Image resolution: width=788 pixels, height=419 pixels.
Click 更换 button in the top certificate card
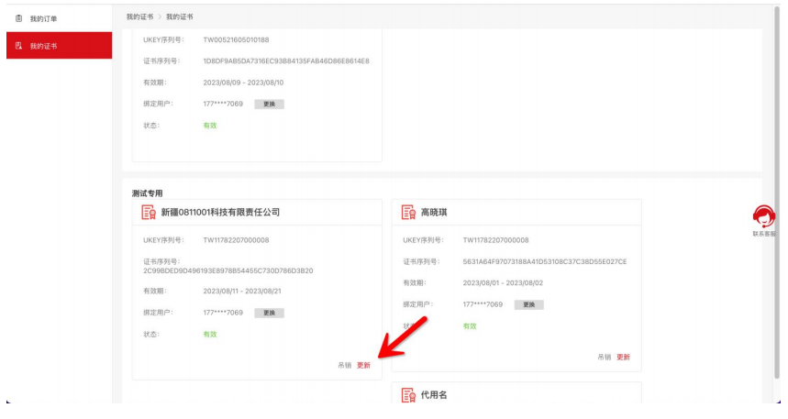269,104
